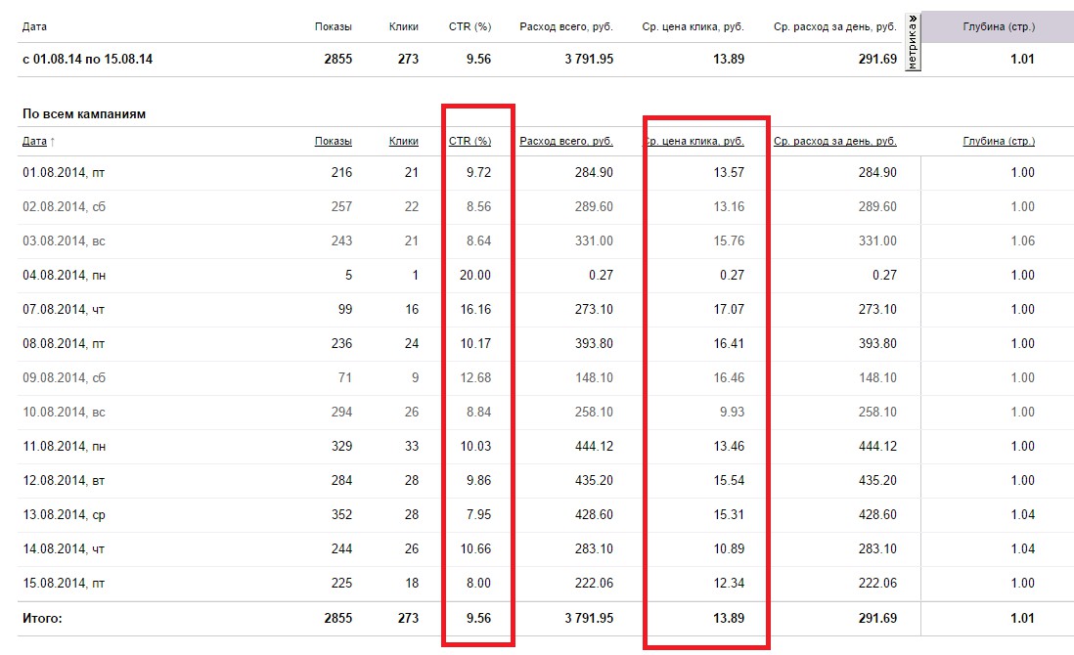
Task: Click the period с 01.08.14 по 15.08.14
Action: [87, 59]
